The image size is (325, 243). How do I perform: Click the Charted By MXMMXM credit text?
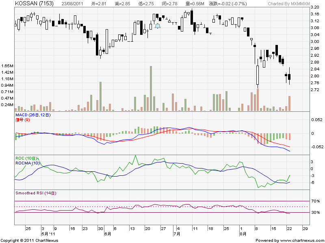point(288,4)
